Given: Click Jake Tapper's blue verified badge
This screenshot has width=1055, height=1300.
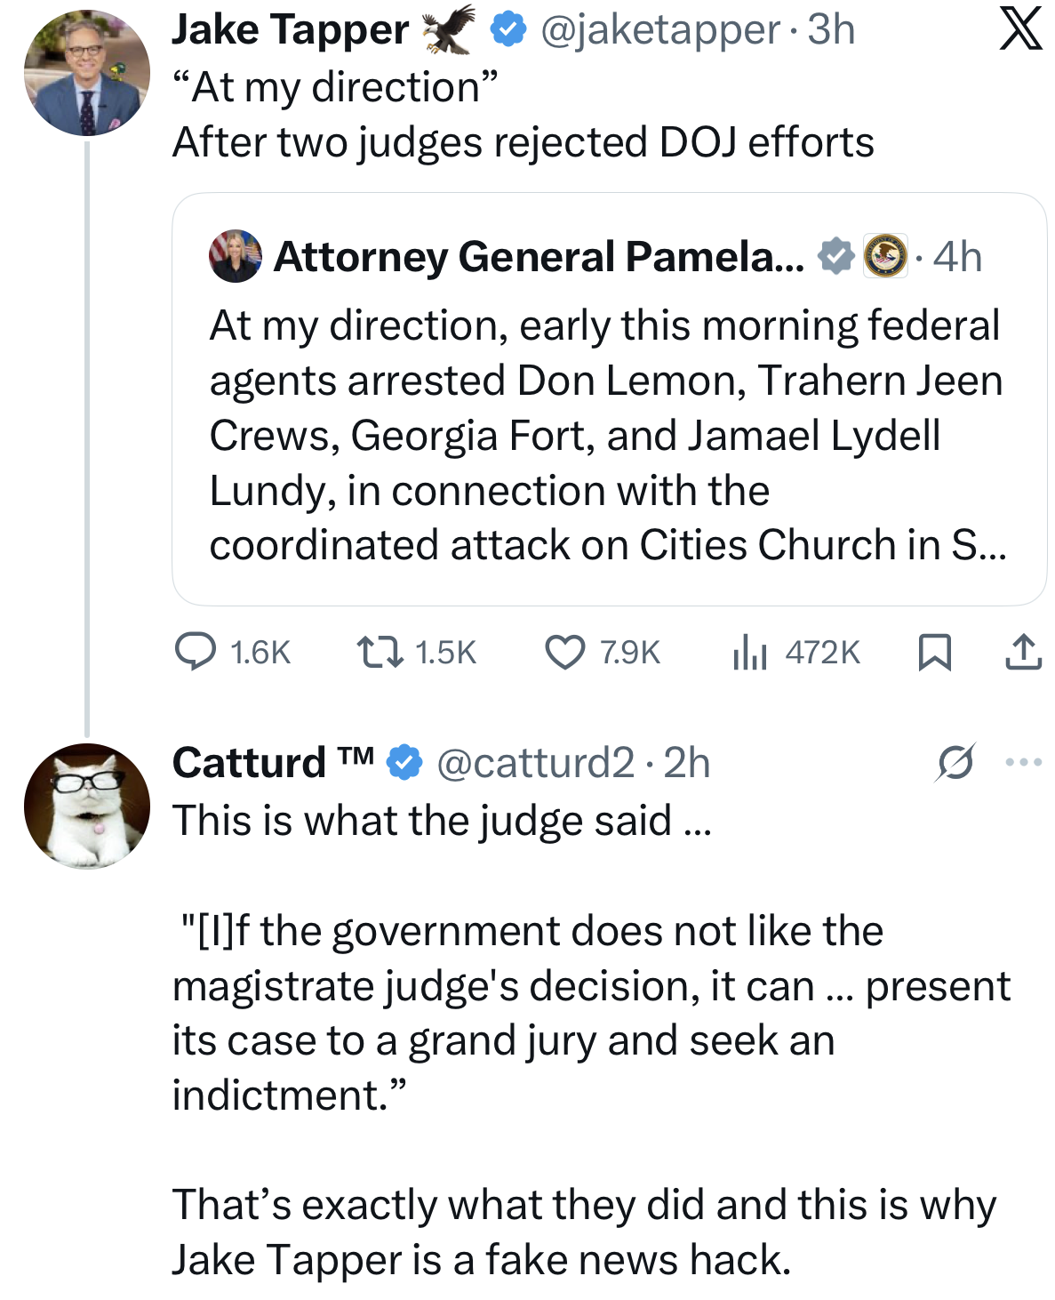Looking at the screenshot, I should (x=508, y=29).
